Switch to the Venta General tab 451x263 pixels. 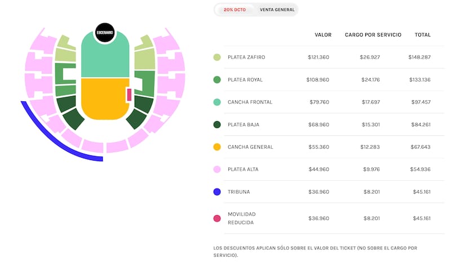276,10
